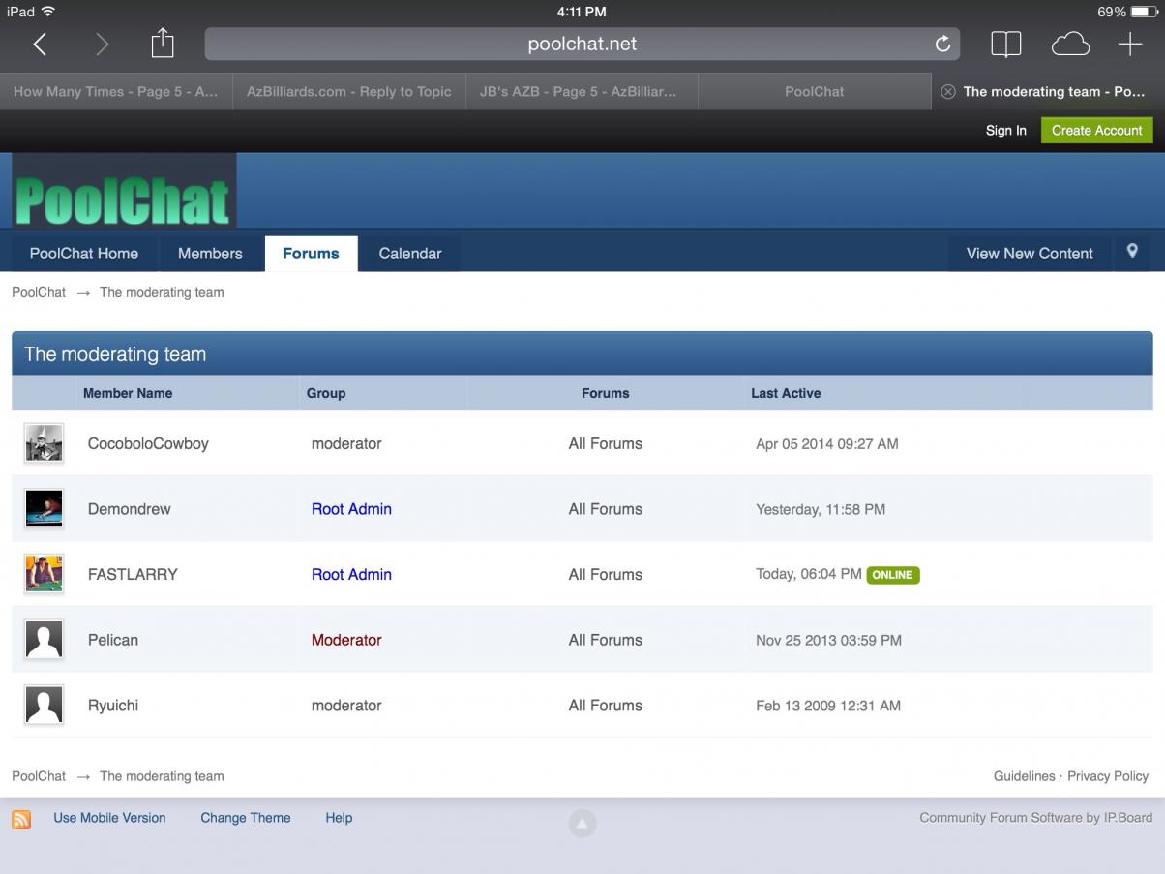Go to the Calendar navigation tab
This screenshot has width=1165, height=874.
click(x=409, y=254)
